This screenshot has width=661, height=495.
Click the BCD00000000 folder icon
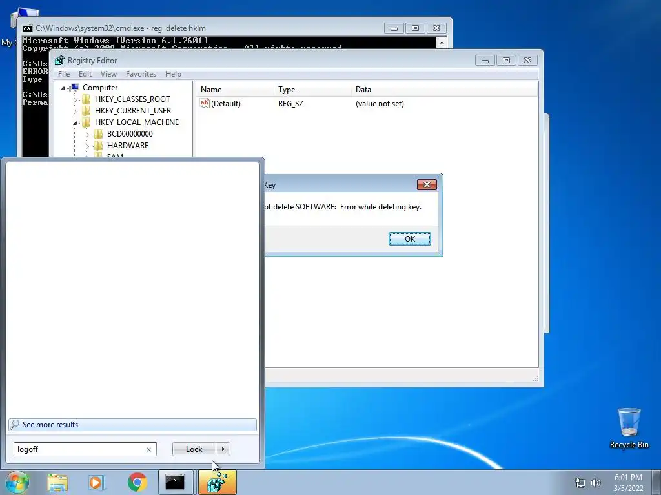98,134
